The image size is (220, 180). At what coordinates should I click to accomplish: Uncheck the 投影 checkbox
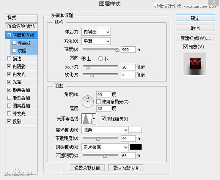tap(9, 121)
